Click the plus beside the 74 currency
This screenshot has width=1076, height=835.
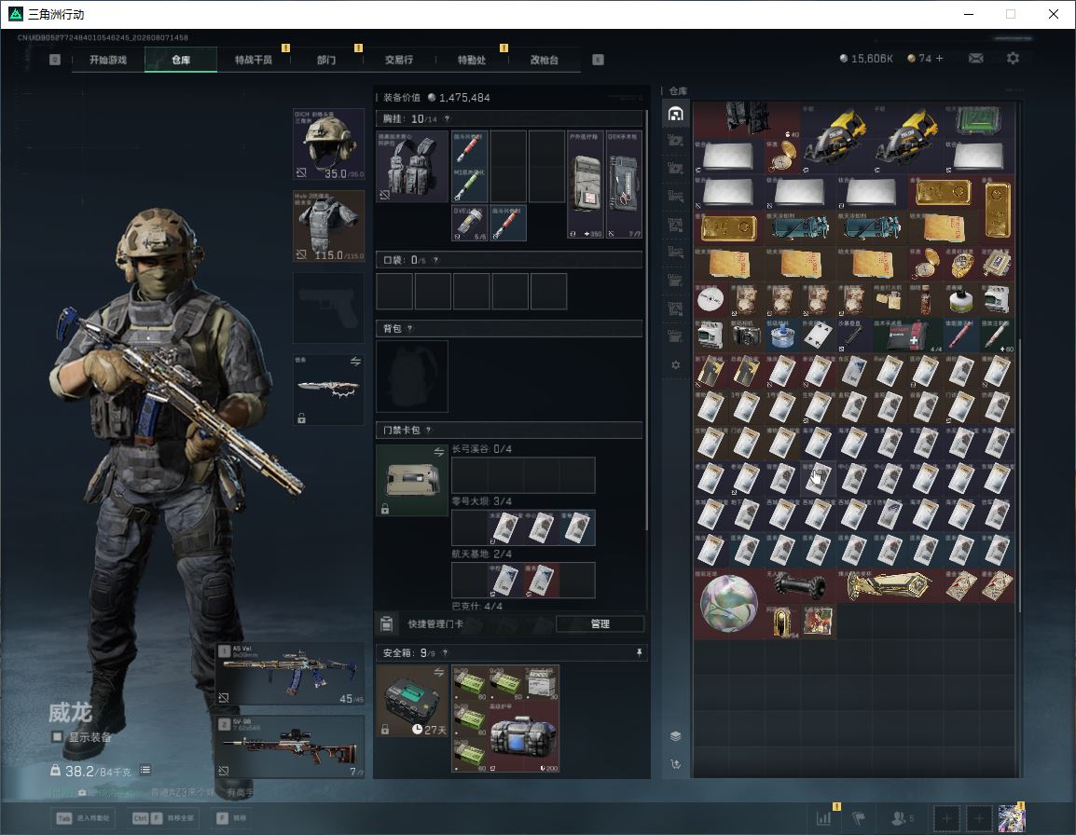pyautogui.click(x=939, y=59)
